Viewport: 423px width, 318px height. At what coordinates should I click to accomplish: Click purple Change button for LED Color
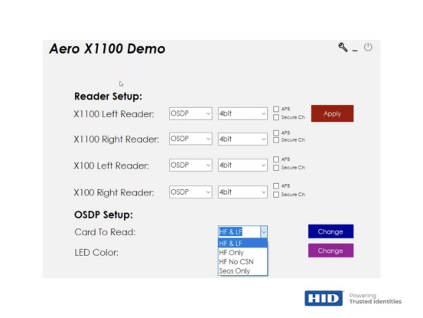330,251
